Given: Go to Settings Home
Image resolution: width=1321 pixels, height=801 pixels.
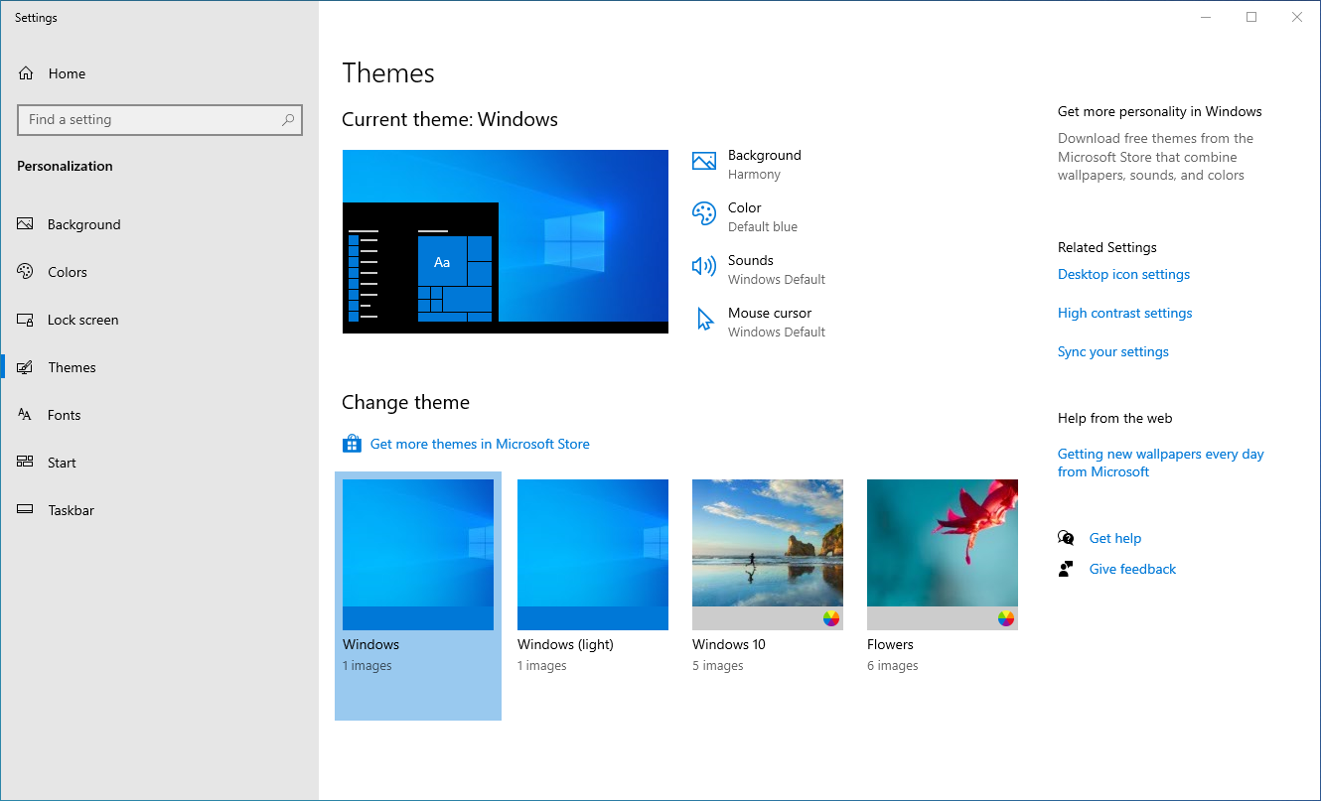Looking at the screenshot, I should click(x=159, y=73).
